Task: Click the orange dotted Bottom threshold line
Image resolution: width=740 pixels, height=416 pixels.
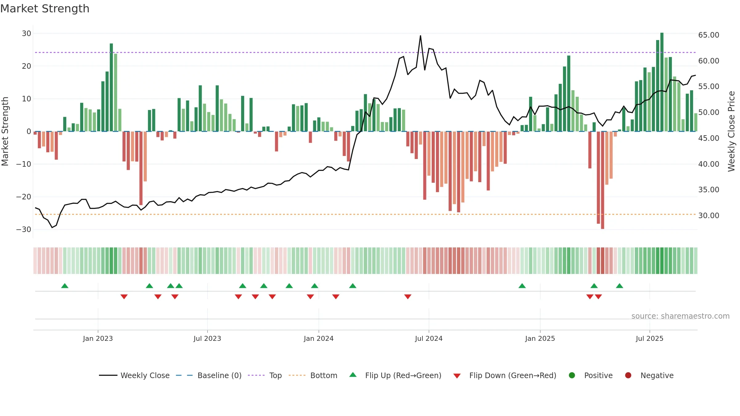Action: 365,214
